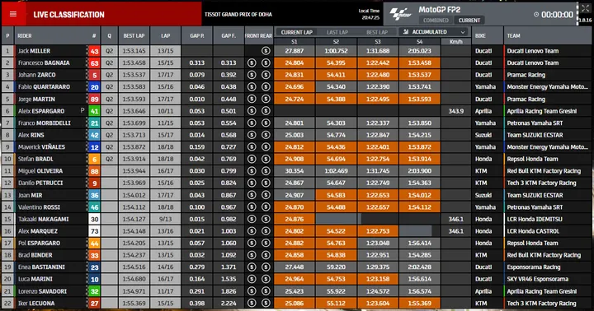Sort by RIDER column header

(25, 36)
